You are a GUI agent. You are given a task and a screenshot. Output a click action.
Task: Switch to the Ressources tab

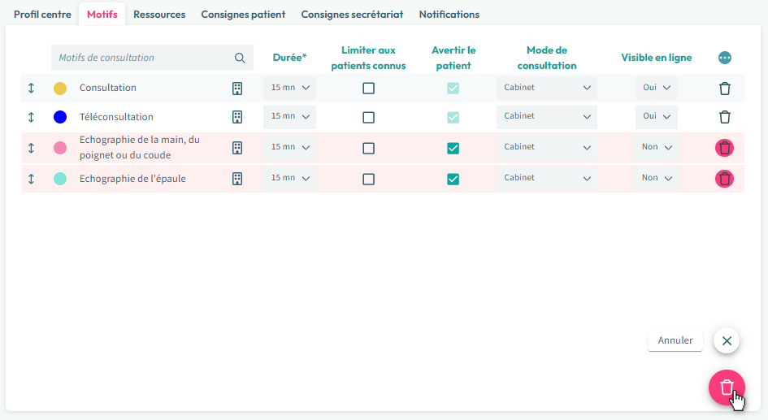(159, 15)
